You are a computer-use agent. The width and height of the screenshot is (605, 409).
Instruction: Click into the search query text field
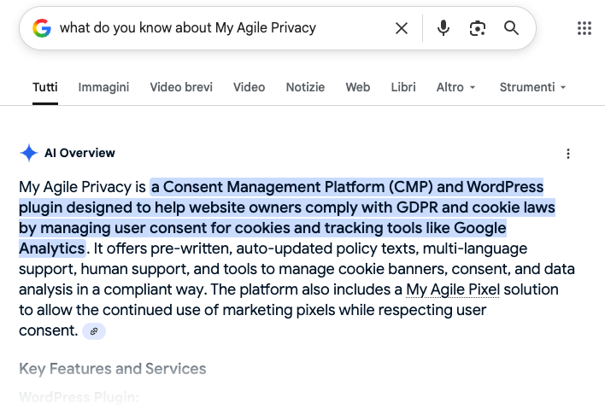tap(214, 28)
